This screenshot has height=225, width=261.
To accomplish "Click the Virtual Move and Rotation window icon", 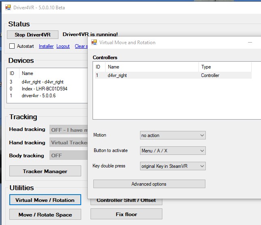I will (94, 42).
